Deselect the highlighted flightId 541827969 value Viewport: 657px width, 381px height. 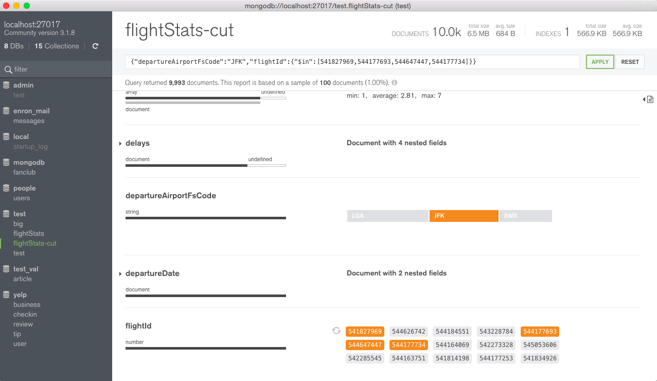pyautogui.click(x=365, y=332)
